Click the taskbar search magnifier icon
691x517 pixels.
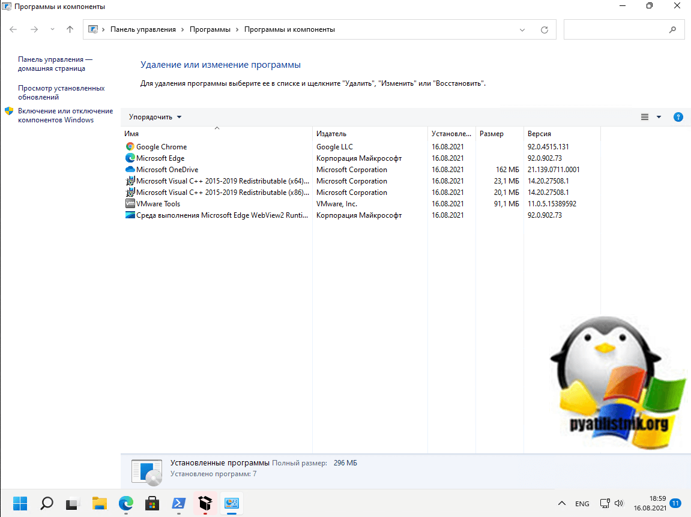click(47, 503)
